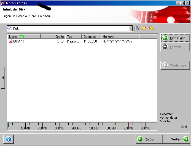Viewport: 191px width, 146px height.
Task: Click the Nero Express title bar logo
Action: click(3, 3)
